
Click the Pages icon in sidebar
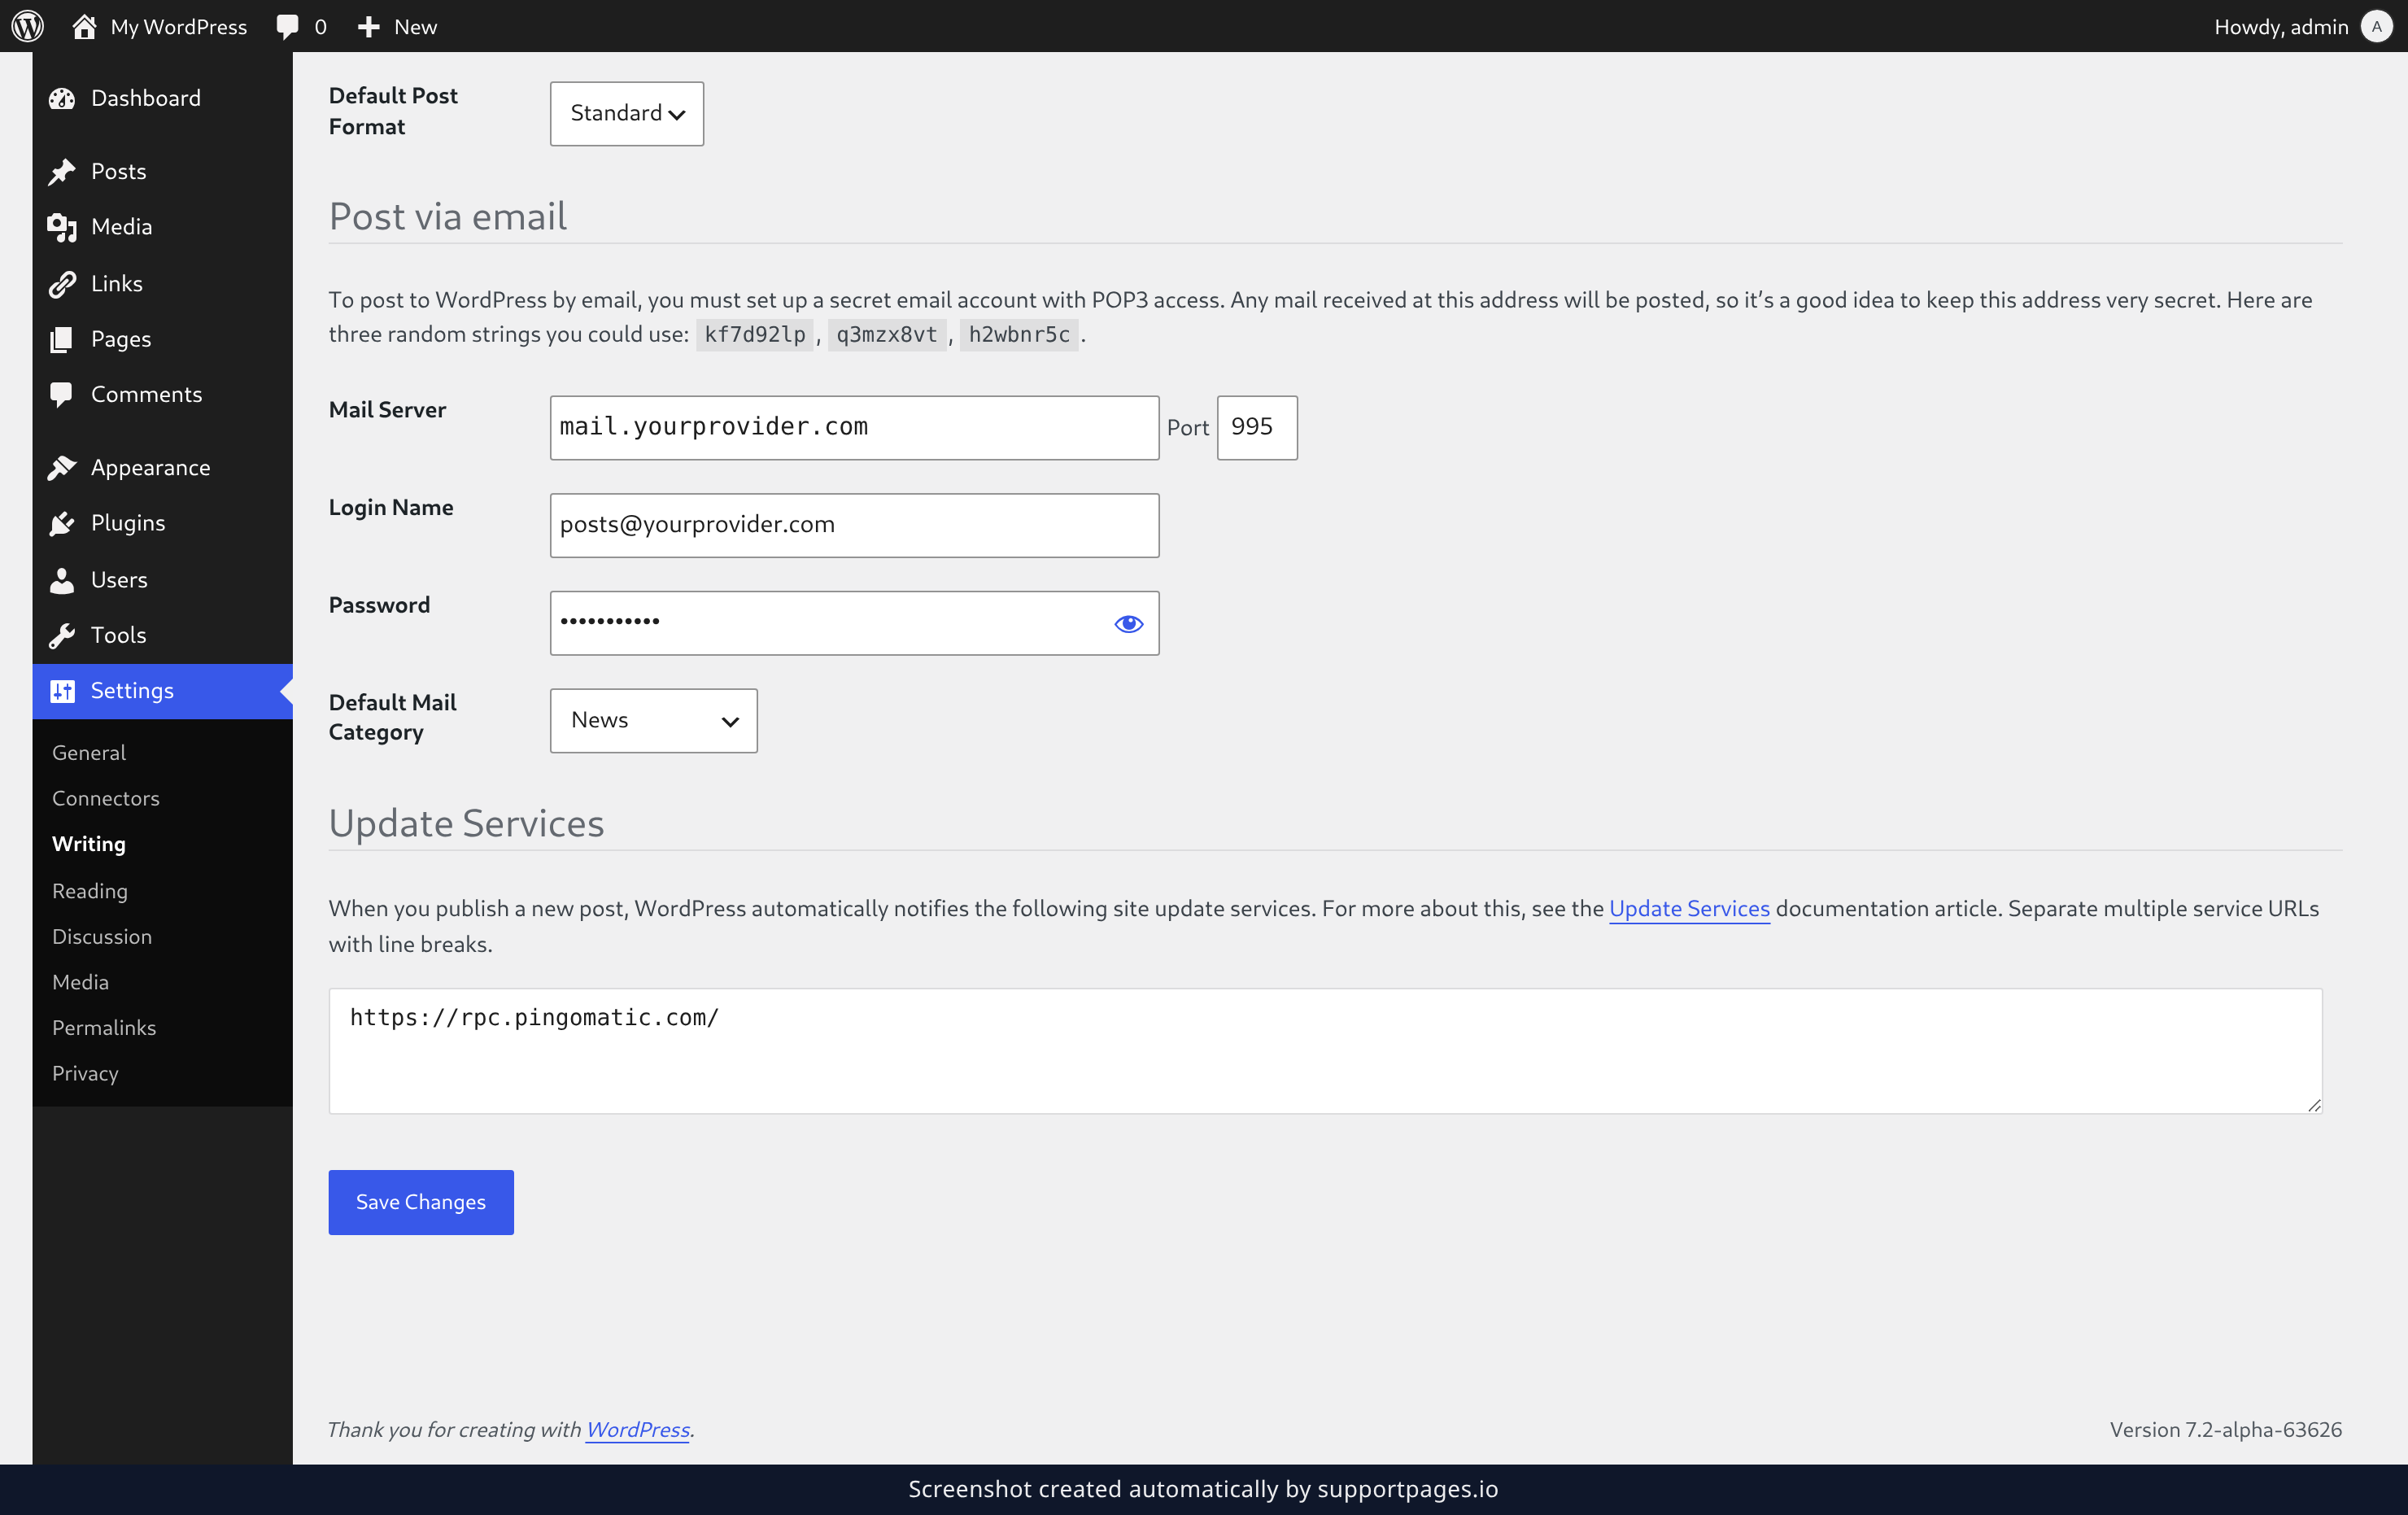[x=62, y=339]
